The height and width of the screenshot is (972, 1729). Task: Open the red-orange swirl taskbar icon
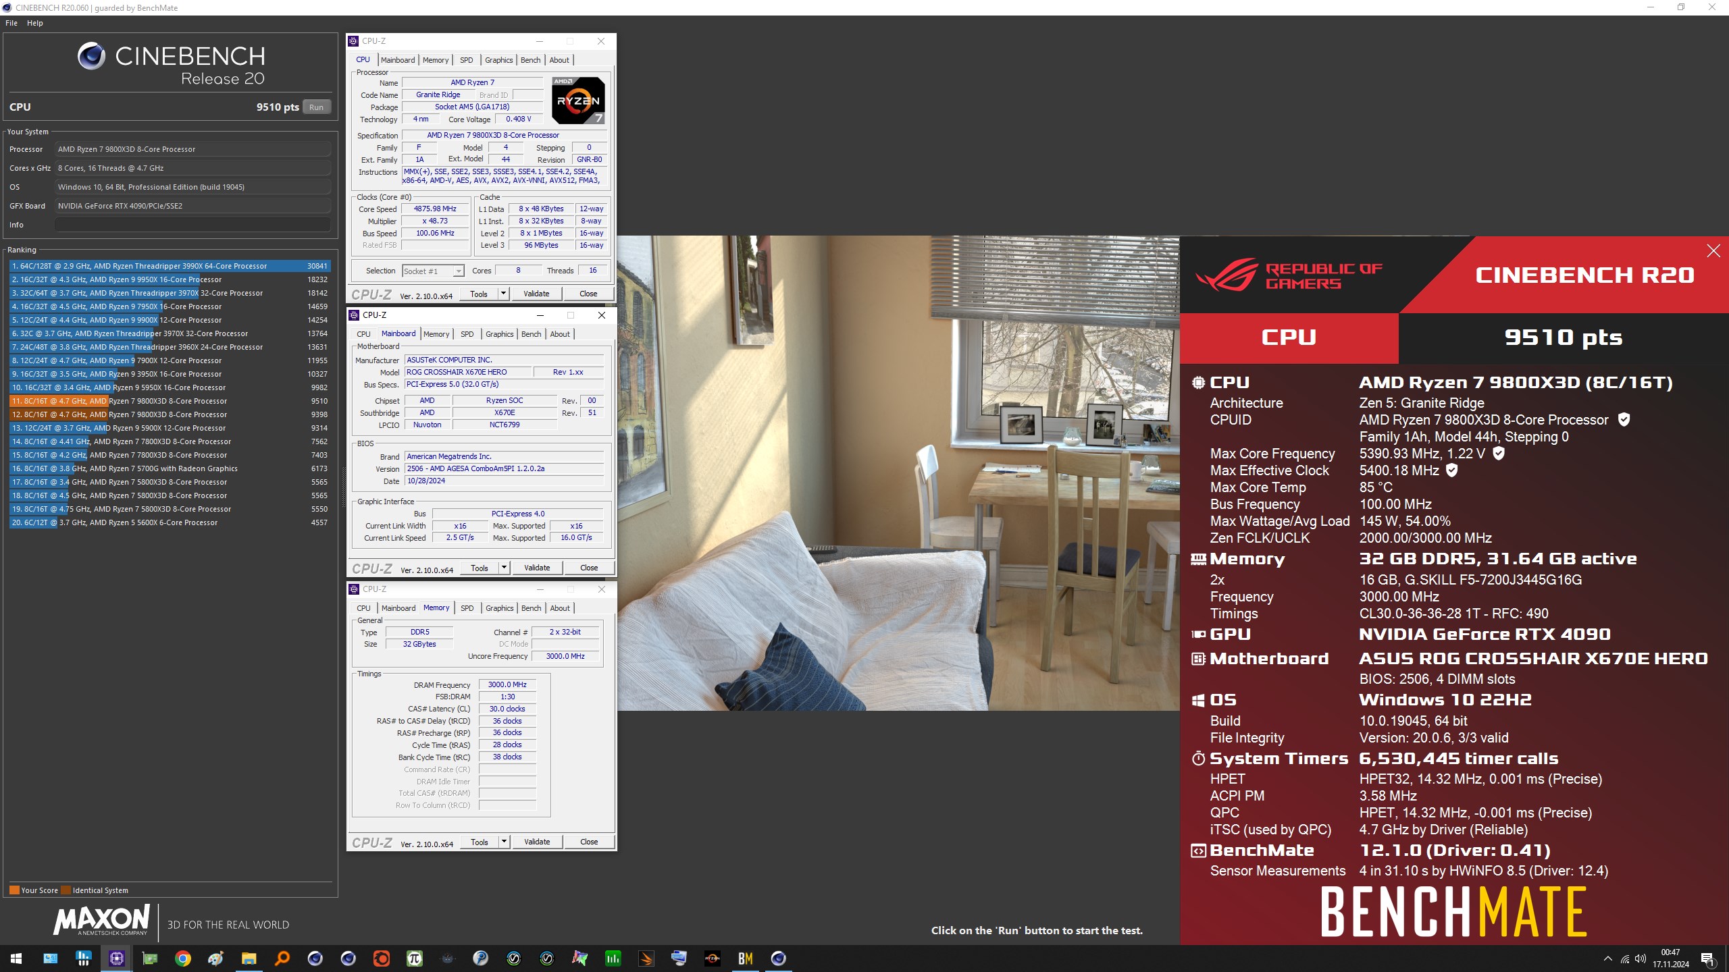pyautogui.click(x=382, y=959)
